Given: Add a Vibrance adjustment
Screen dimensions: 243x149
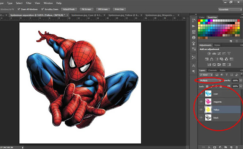Looking at the screenshot, I should [229, 53].
